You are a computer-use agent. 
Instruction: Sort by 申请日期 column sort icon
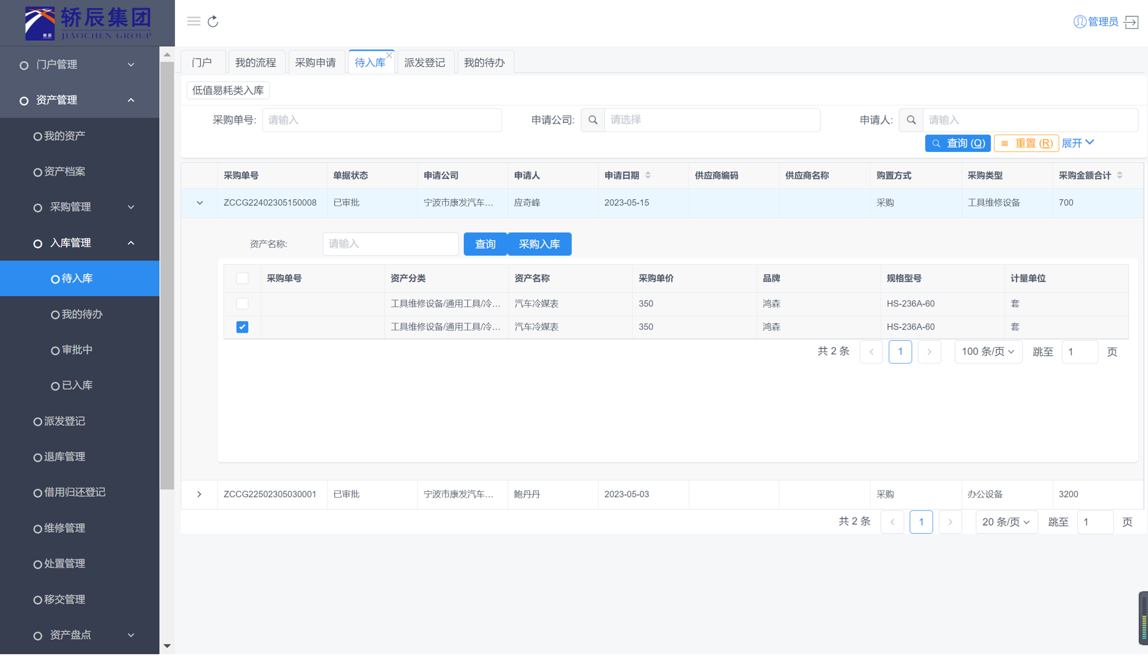(x=648, y=175)
